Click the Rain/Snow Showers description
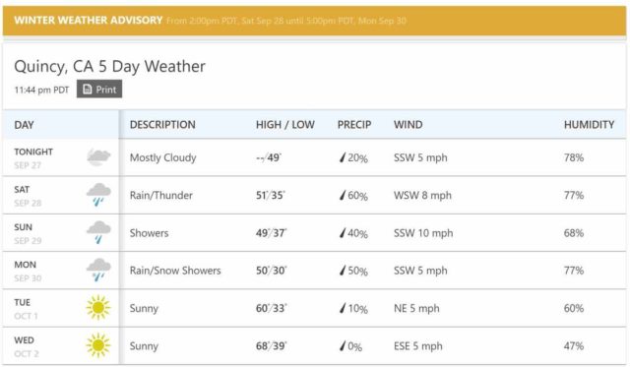Screen dimensions: 630x367 tap(175, 271)
